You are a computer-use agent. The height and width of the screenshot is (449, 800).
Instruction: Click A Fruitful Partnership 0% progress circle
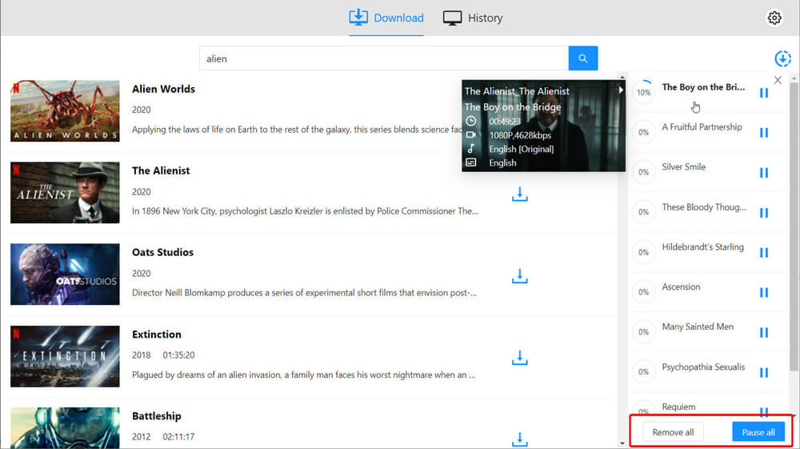pos(643,132)
